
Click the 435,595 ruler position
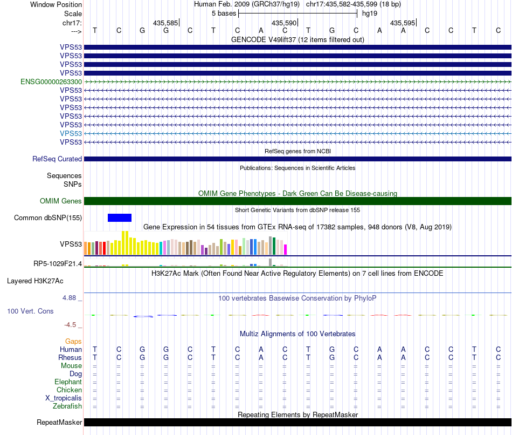tap(403, 23)
